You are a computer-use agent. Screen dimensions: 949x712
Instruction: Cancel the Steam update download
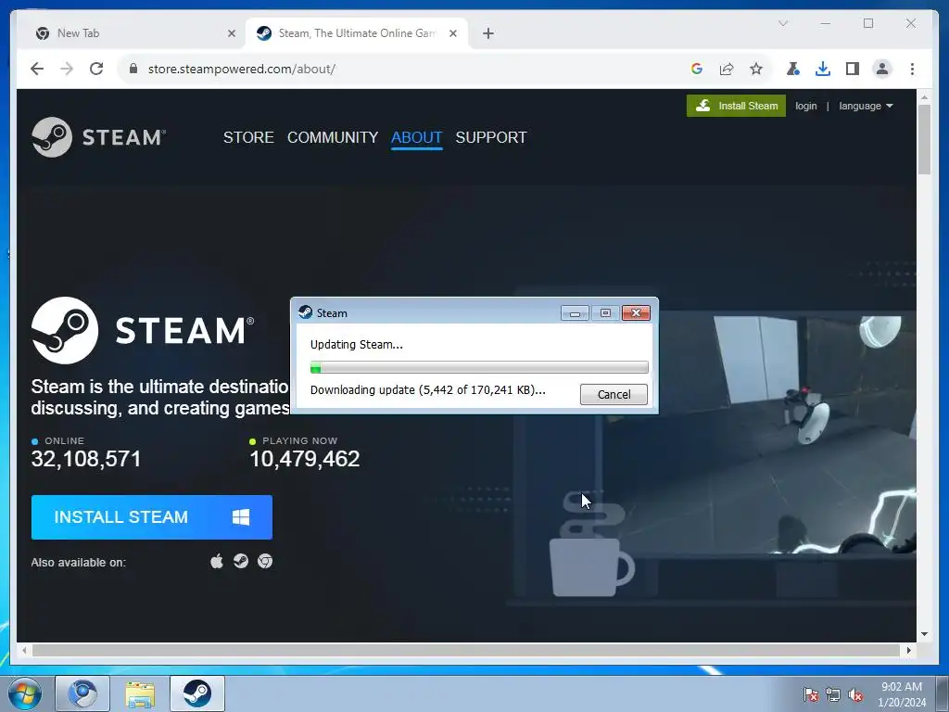click(x=614, y=394)
